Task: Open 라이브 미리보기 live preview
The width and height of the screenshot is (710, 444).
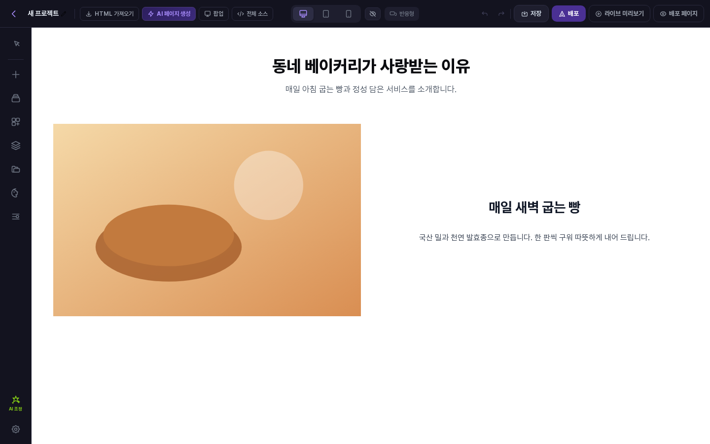Action: 620,14
